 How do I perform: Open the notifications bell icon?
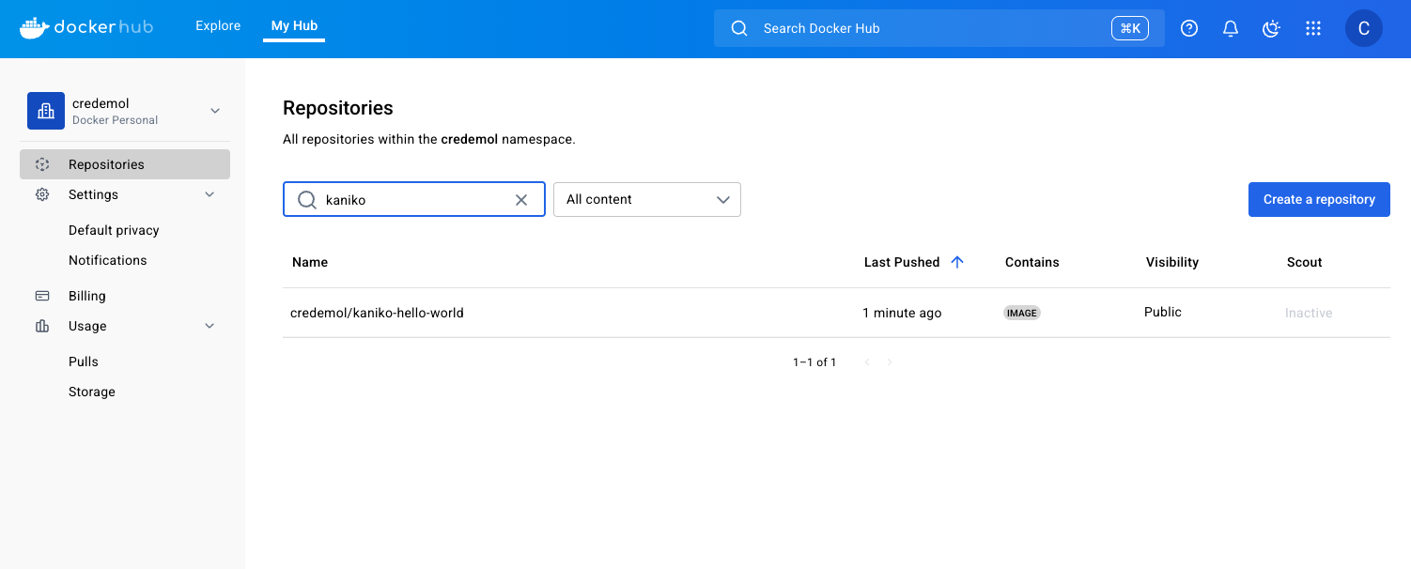[x=1231, y=28]
